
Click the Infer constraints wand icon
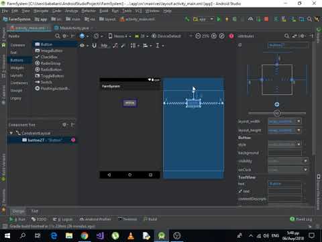point(123,46)
